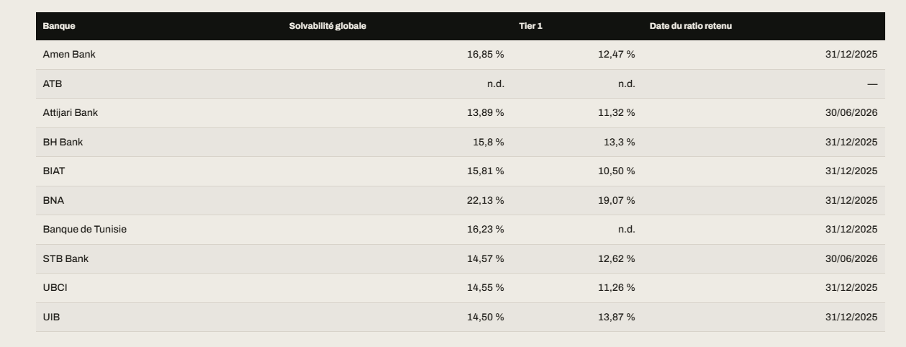Select Amen Bank's 12,47 % Tier 1 value
The width and height of the screenshot is (906, 347).
click(617, 55)
